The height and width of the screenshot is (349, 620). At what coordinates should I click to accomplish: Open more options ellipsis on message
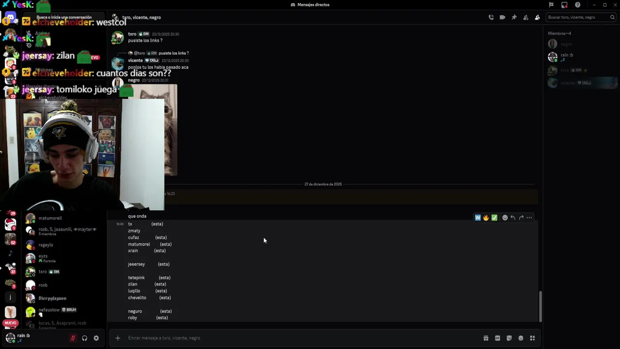point(529,218)
